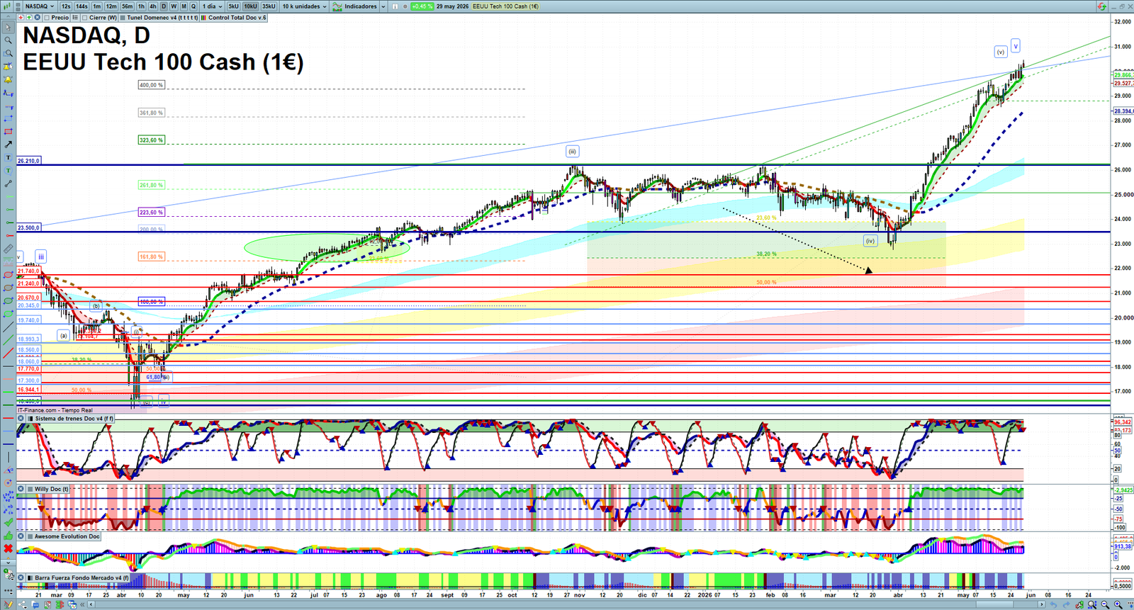
Task: Close the Awesome Evolution Doc panel
Action: point(21,536)
